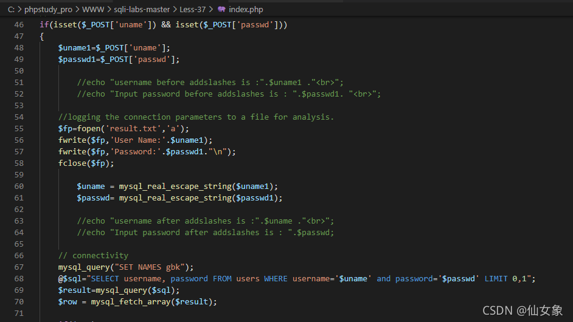This screenshot has width=573, height=322.
Task: Click 'username after addslashes' comment line
Action: (206, 221)
